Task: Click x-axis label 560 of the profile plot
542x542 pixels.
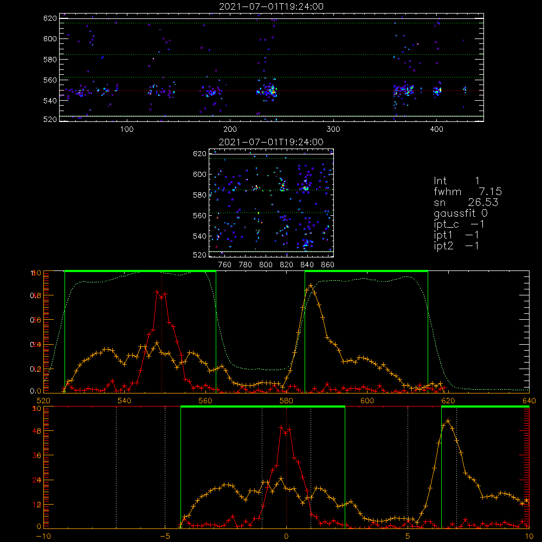Action: [205, 401]
